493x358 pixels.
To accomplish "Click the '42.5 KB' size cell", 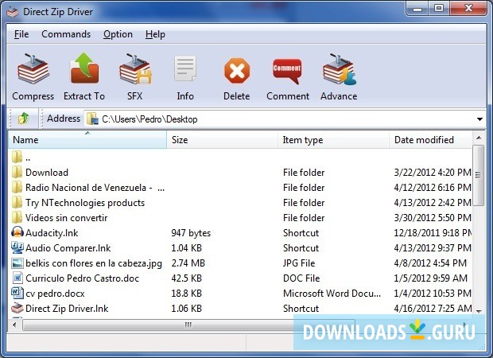I will tap(186, 278).
